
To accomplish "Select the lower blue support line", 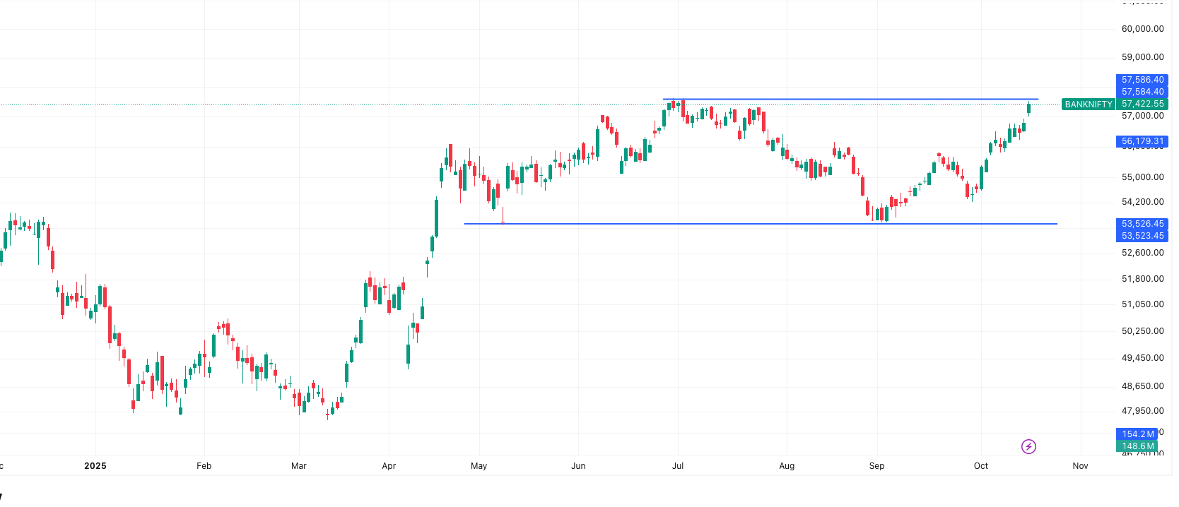I will [707, 224].
